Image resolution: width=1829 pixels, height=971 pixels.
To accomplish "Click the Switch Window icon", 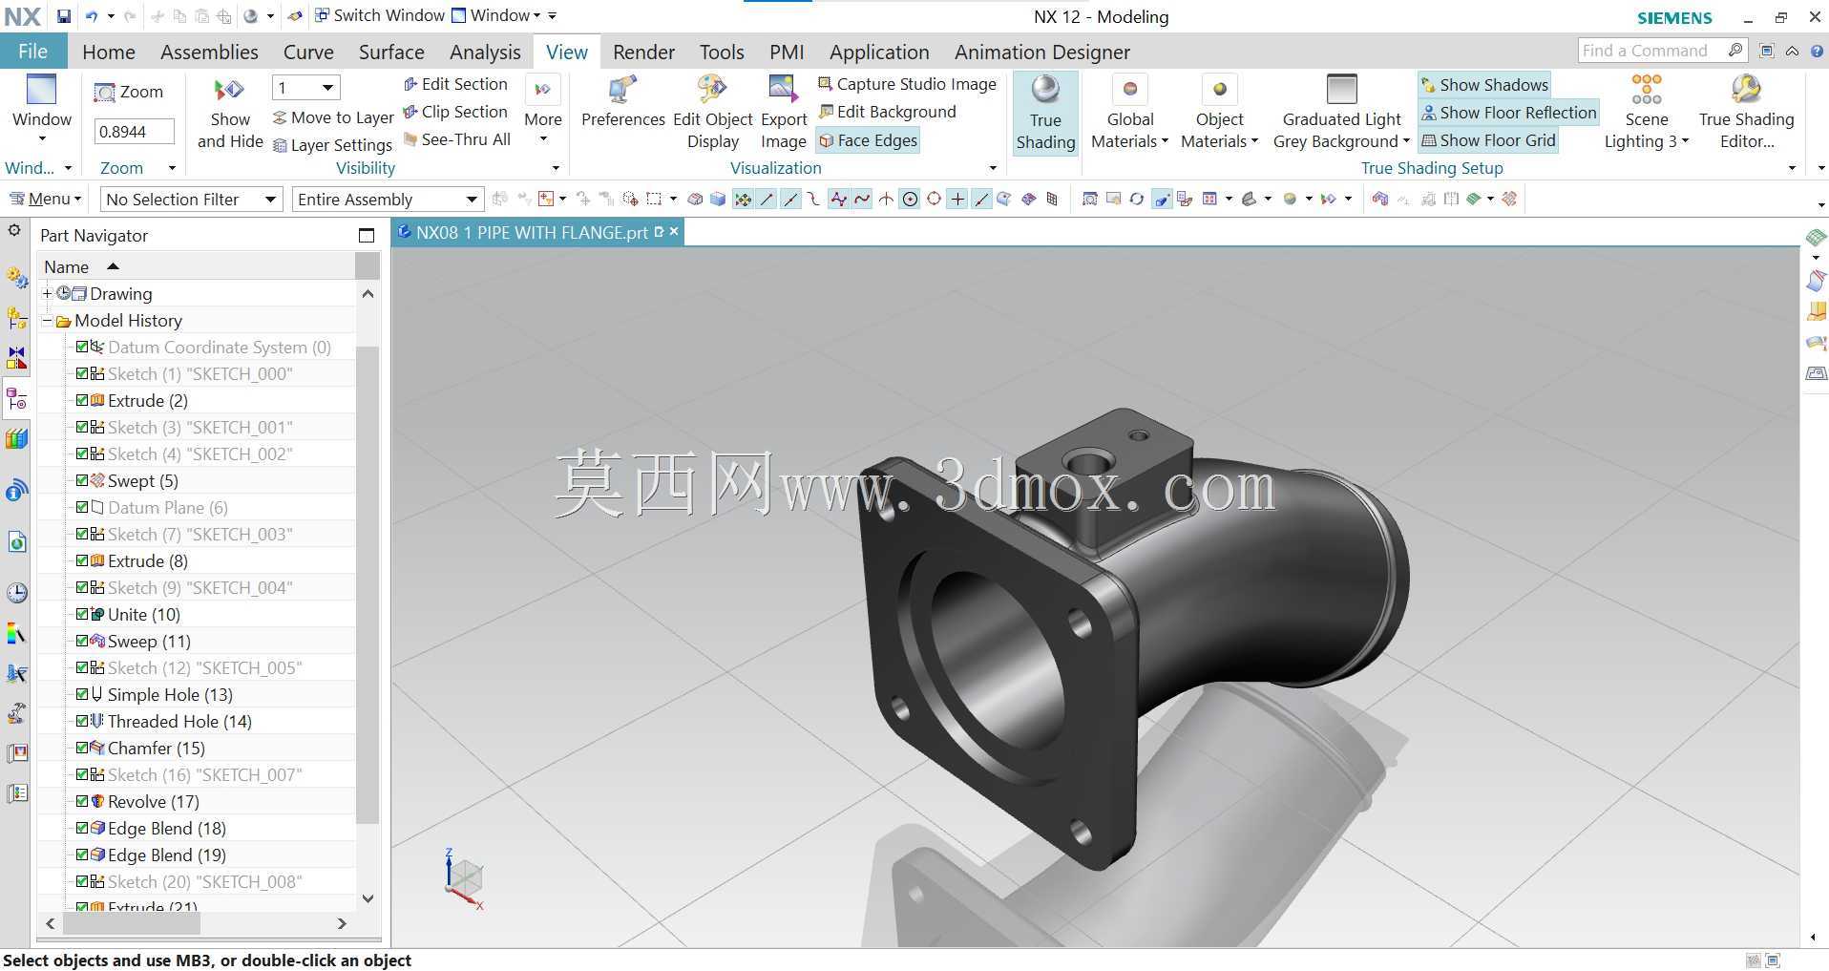I will click(322, 15).
